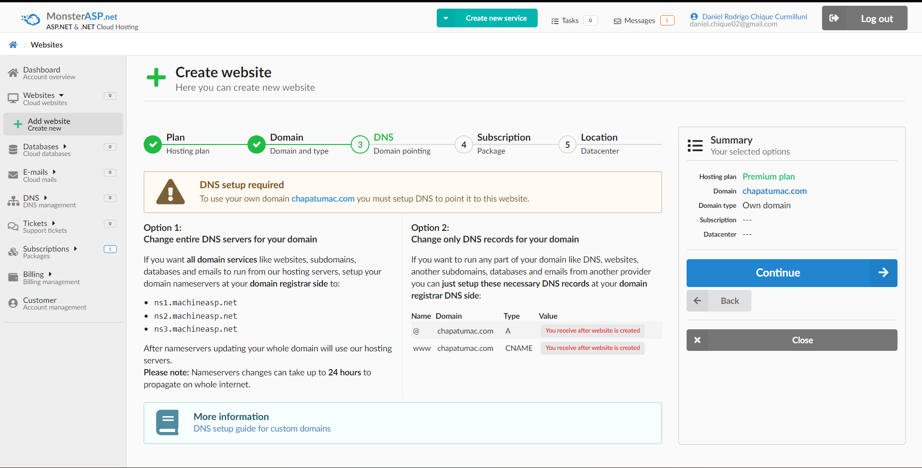Click the Dashboard house icon in sidebar
Image resolution: width=922 pixels, height=468 pixels.
click(x=13, y=73)
